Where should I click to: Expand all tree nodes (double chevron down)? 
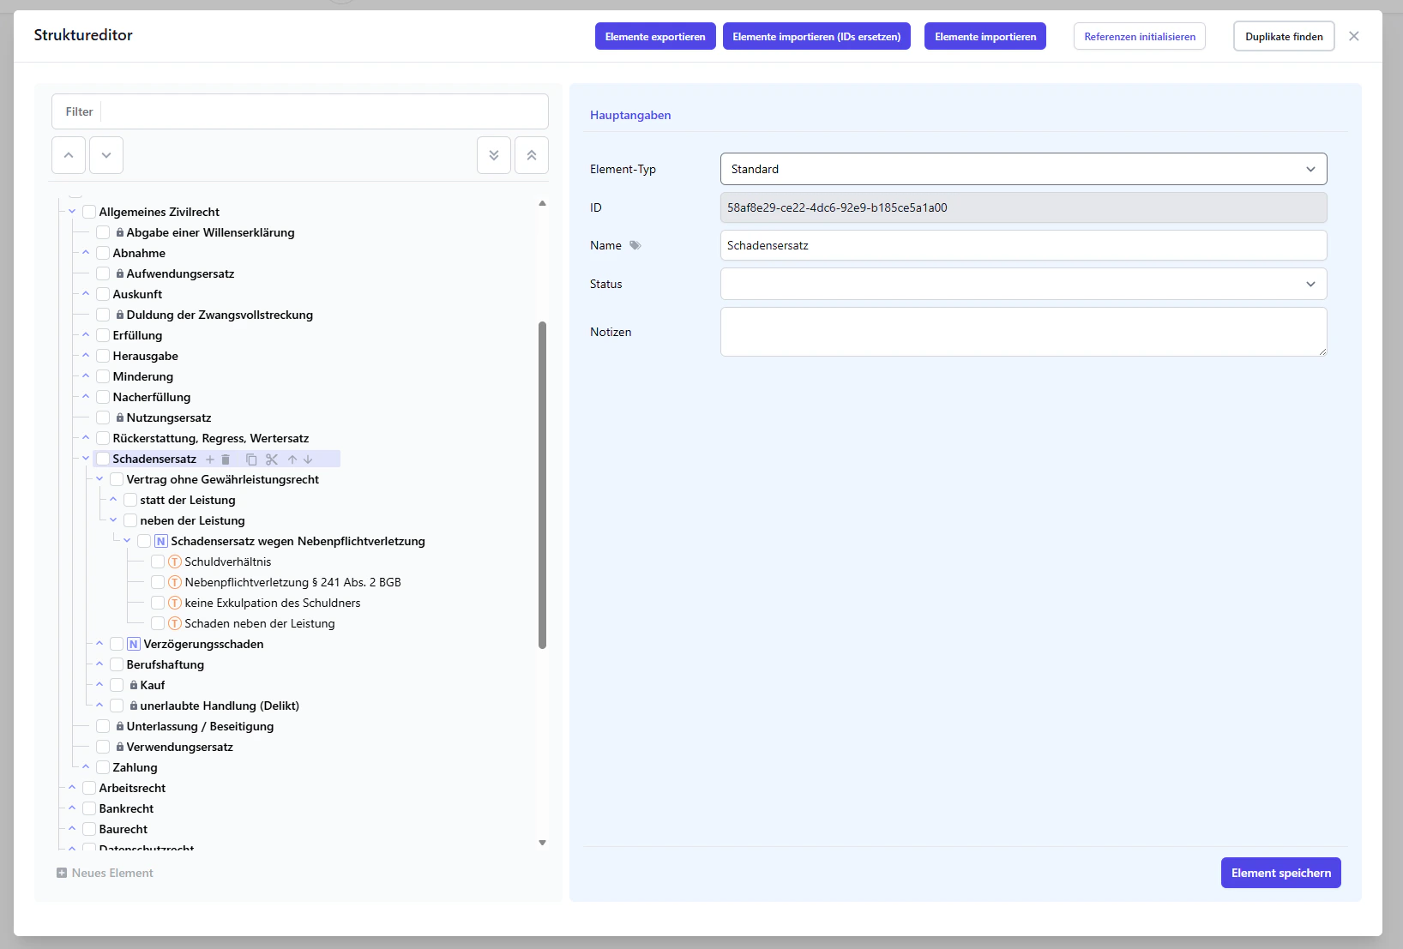point(494,155)
